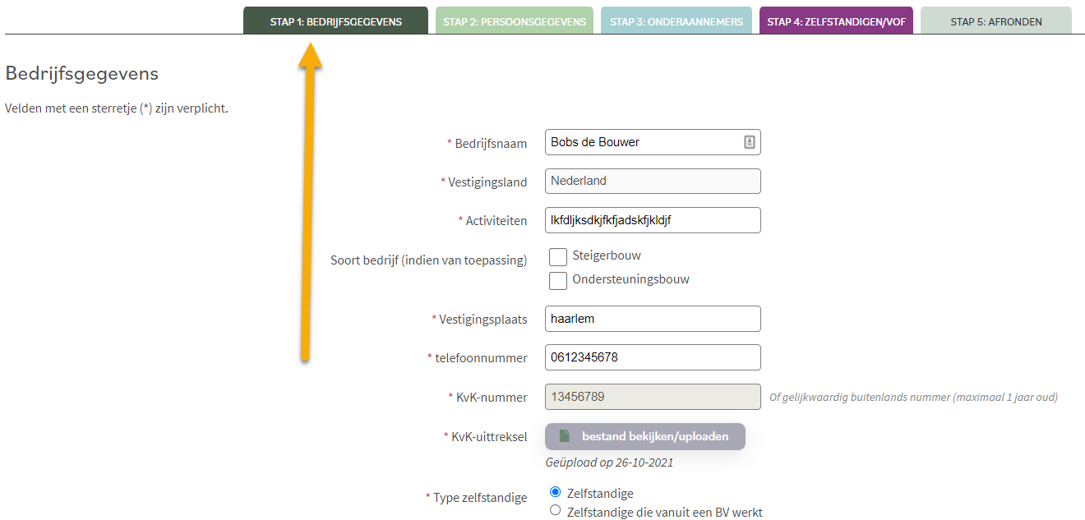Click the bestand bekijken/uploaden button
Screen dimensions: 1085x520
click(645, 436)
